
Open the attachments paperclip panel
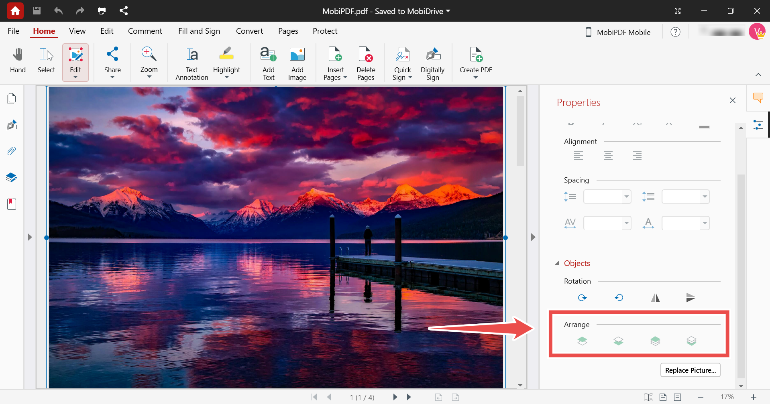(12, 151)
